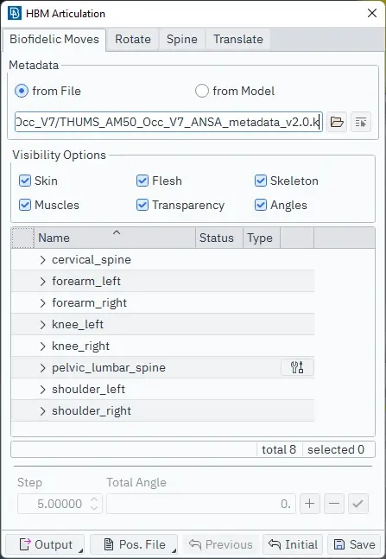Image resolution: width=386 pixels, height=559 pixels.
Task: Select the from Model radio button
Action: click(x=202, y=91)
